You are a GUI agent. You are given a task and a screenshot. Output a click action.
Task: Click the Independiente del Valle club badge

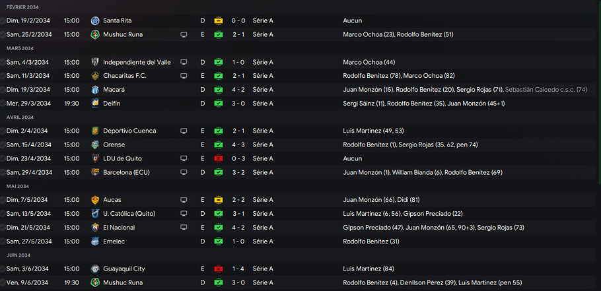pyautogui.click(x=95, y=62)
